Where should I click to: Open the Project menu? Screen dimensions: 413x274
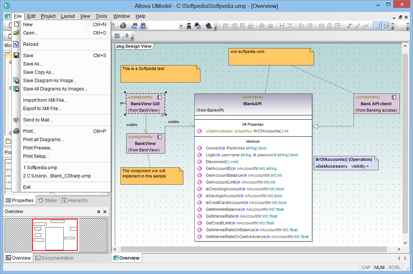[x=48, y=16]
